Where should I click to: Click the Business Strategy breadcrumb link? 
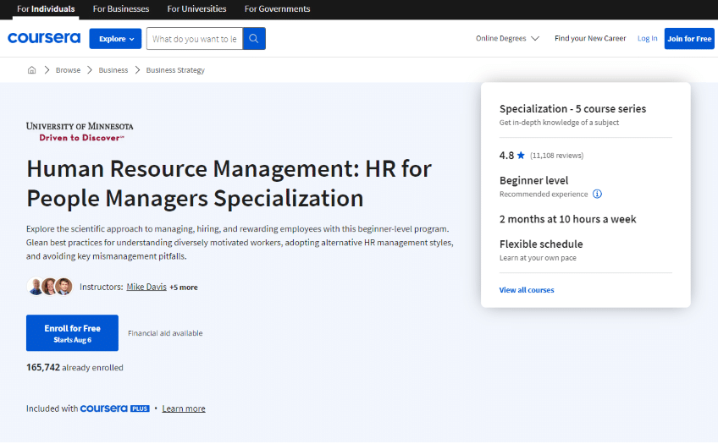pos(175,70)
